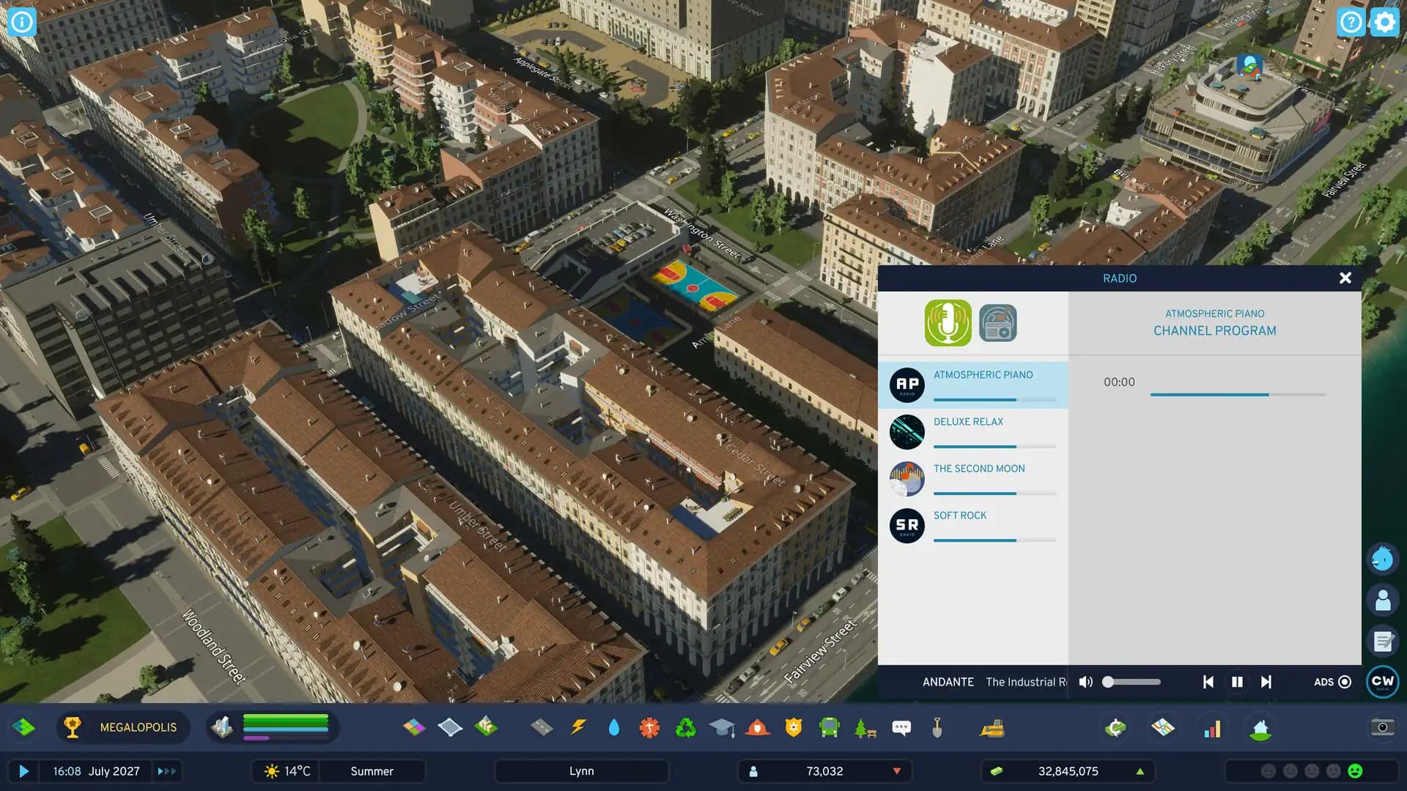Open the city statistics panel

point(1212,727)
